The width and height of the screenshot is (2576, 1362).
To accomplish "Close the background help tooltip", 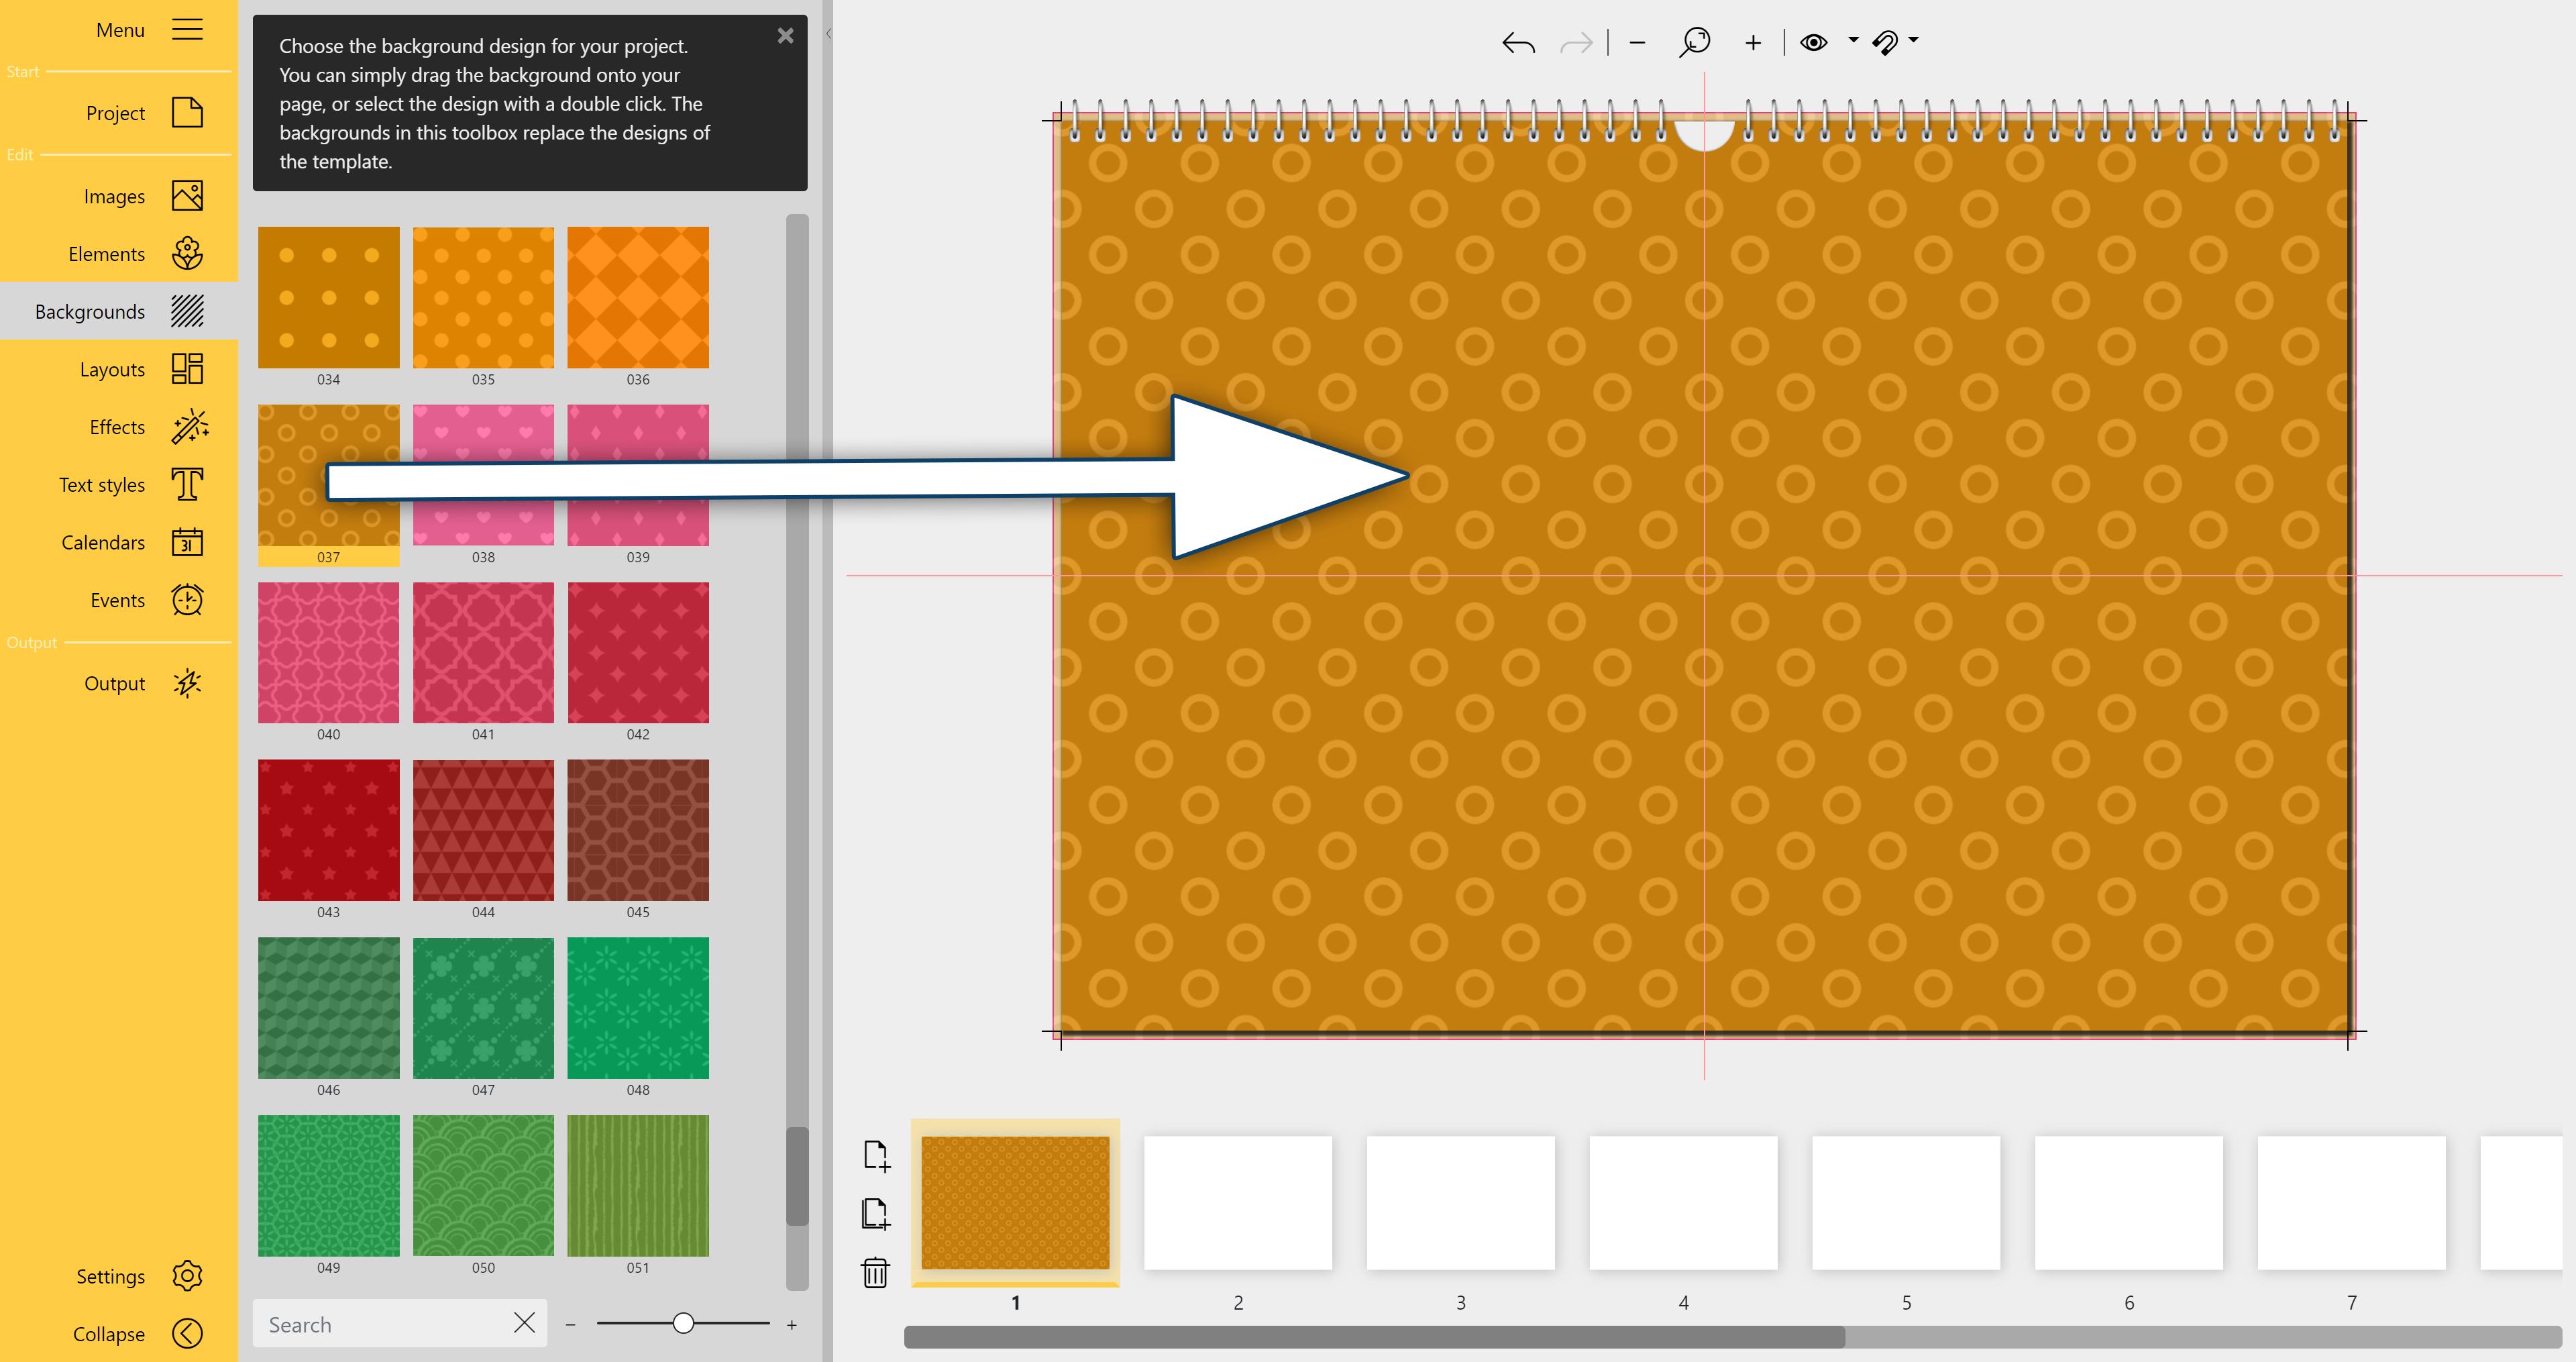I will coord(785,36).
